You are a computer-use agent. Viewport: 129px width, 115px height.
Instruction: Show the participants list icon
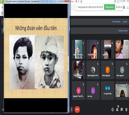[x=117, y=110]
